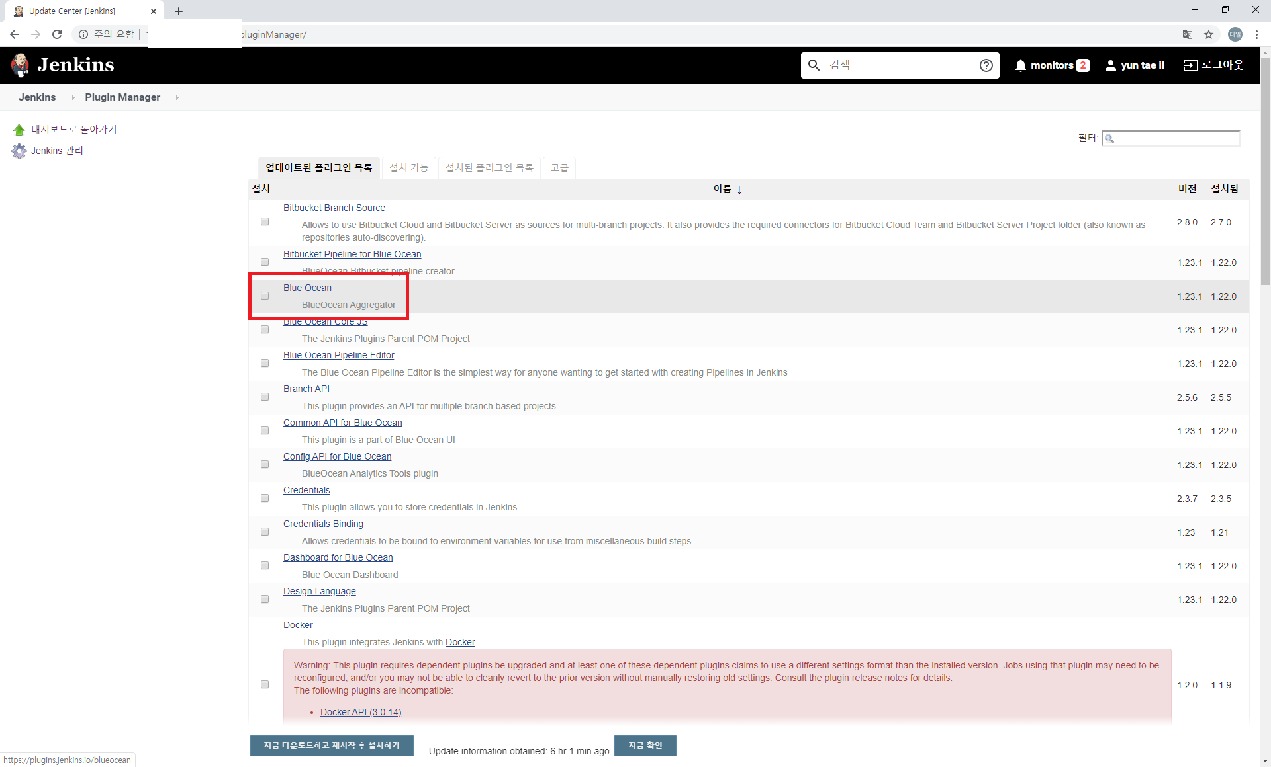Check the Config API for Blue Ocean checkbox
This screenshot has width=1271, height=767.
pyautogui.click(x=265, y=464)
